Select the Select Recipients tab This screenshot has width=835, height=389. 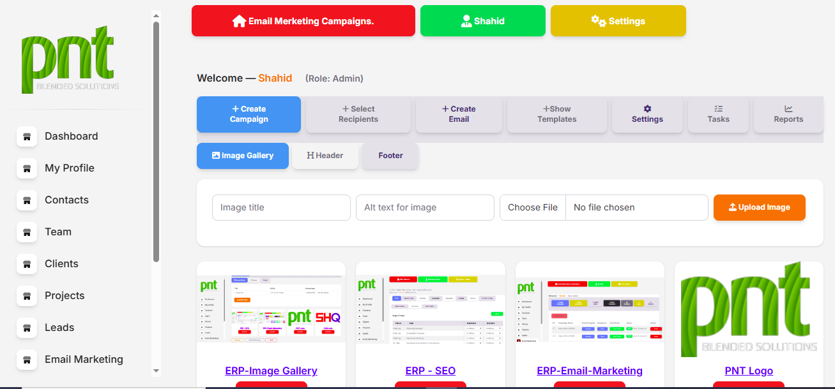tap(358, 114)
